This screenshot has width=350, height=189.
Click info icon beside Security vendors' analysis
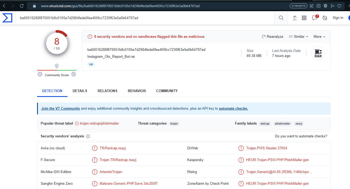pyautogui.click(x=88, y=136)
